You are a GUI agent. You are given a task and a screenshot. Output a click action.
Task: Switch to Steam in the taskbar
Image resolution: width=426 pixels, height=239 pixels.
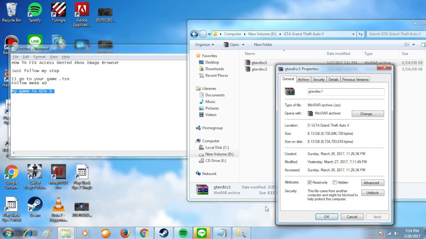pos(163,233)
